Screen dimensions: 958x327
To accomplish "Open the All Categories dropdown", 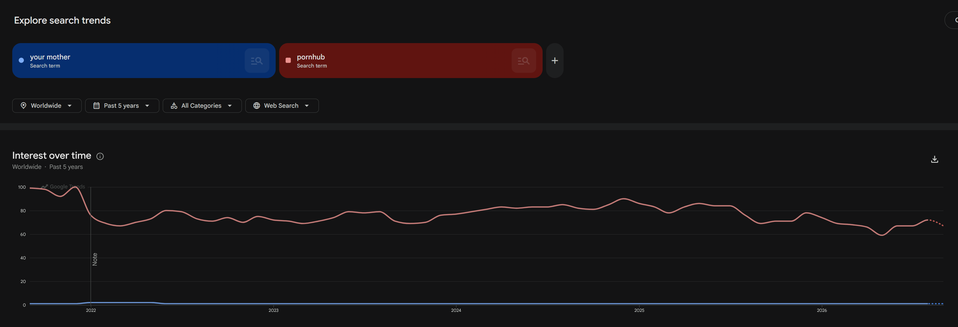I will [x=202, y=105].
